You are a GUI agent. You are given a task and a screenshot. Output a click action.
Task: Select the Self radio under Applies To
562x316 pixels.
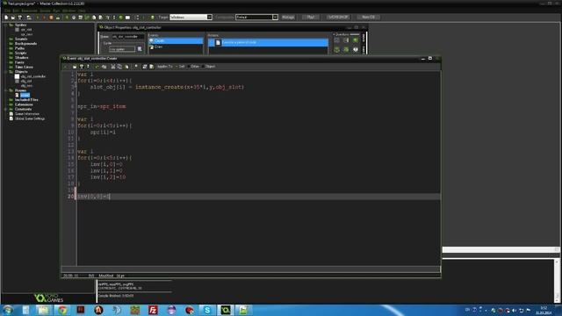[x=180, y=67]
